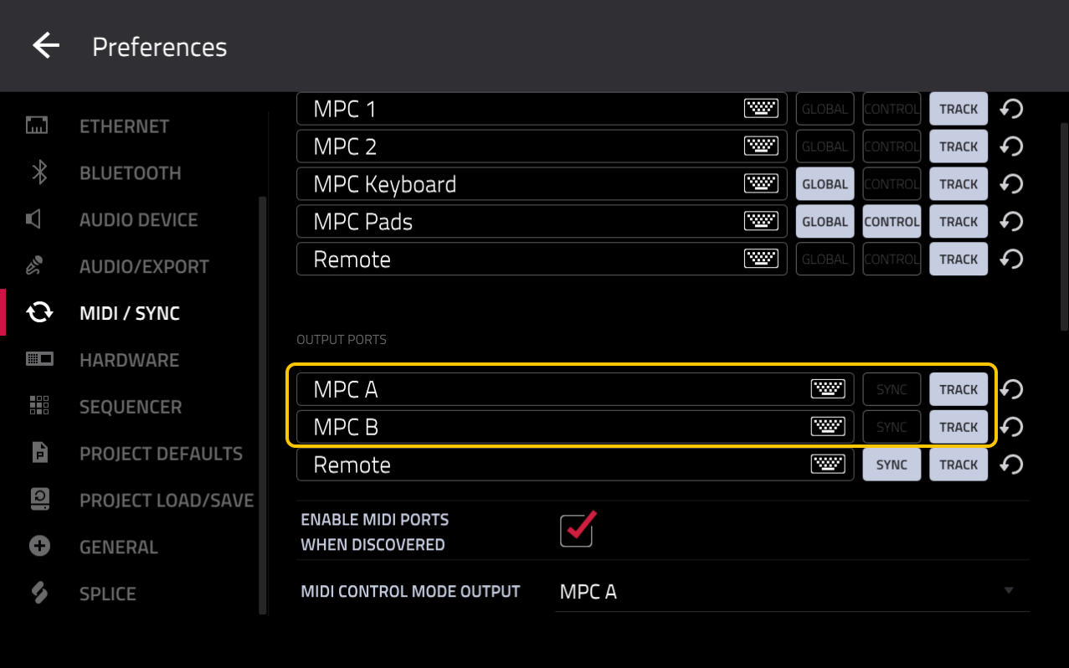Reset the MPC Keyboard input port
The height and width of the screenshot is (668, 1069).
[x=1011, y=184]
